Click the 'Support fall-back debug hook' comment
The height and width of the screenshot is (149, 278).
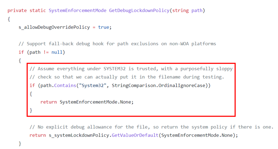pyautogui.click(x=117, y=44)
